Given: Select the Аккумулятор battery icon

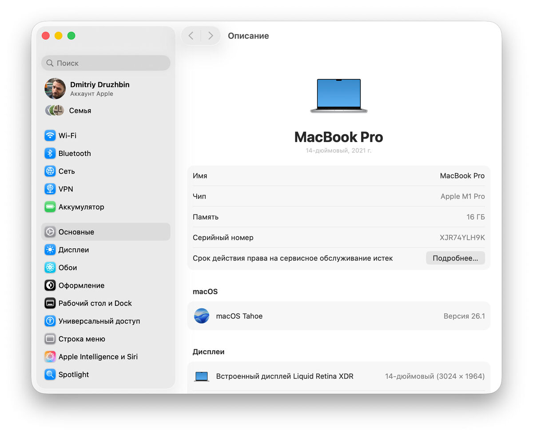Looking at the screenshot, I should coord(50,206).
